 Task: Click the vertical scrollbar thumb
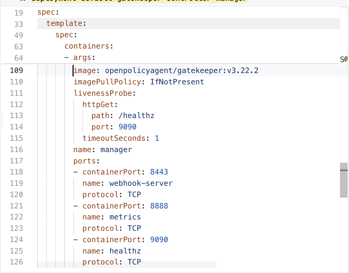(x=344, y=180)
